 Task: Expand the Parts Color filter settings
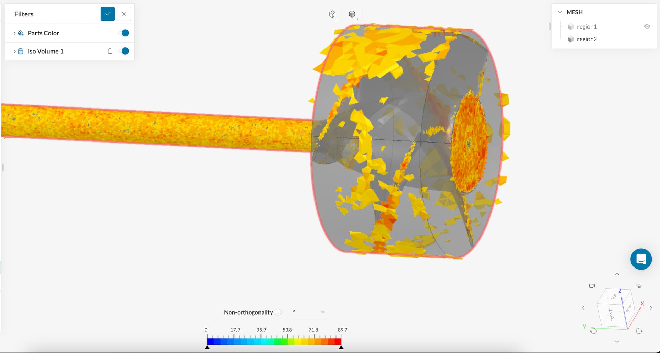pyautogui.click(x=14, y=33)
